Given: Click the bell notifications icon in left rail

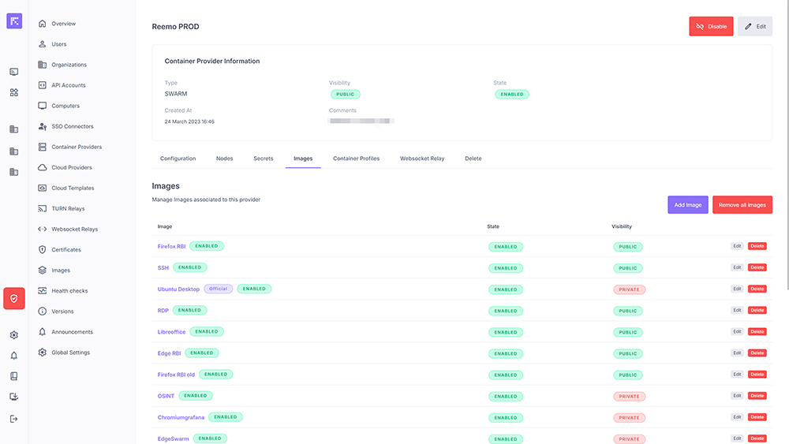Looking at the screenshot, I should tap(14, 356).
